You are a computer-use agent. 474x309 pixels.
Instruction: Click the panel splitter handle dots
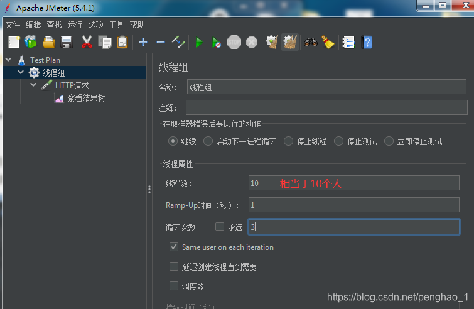(149, 189)
